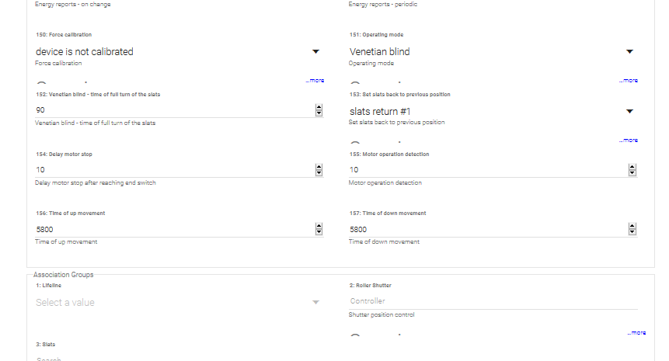Screen dimensions: 669x361
Task: Increase Delay motor stop value
Action: 319,167
